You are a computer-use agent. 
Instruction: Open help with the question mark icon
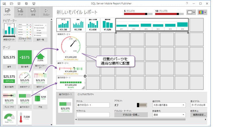coord(187,3)
